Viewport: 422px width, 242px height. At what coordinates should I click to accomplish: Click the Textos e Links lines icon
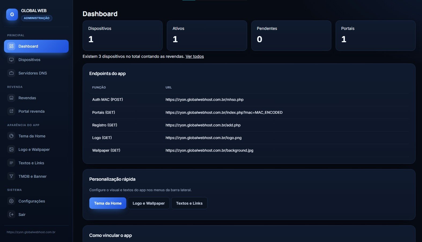(x=11, y=163)
